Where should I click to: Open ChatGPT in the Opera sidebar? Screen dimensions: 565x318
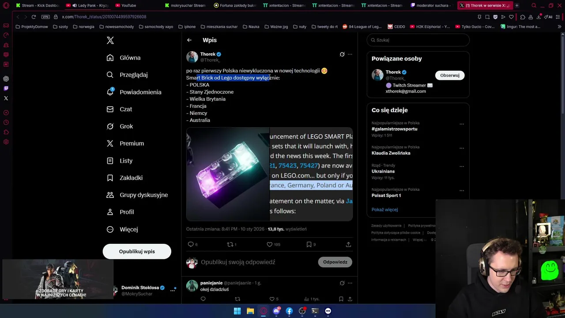click(6, 79)
